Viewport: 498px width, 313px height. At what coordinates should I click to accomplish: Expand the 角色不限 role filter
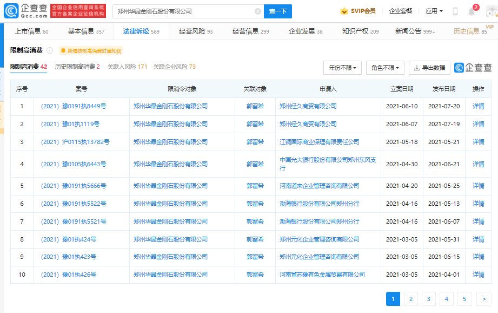coord(385,68)
